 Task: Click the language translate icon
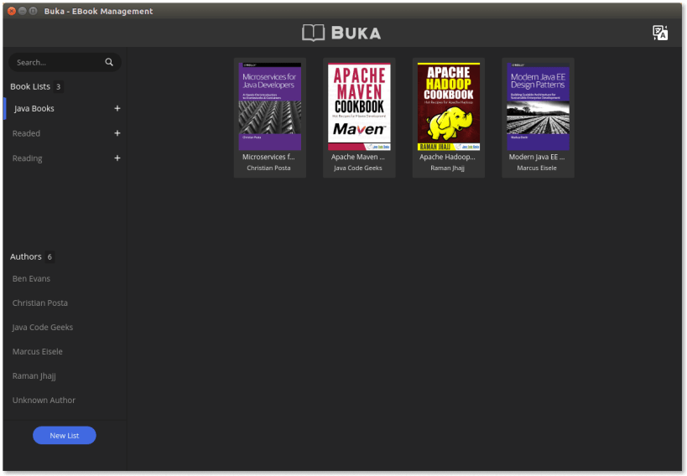pyautogui.click(x=659, y=33)
